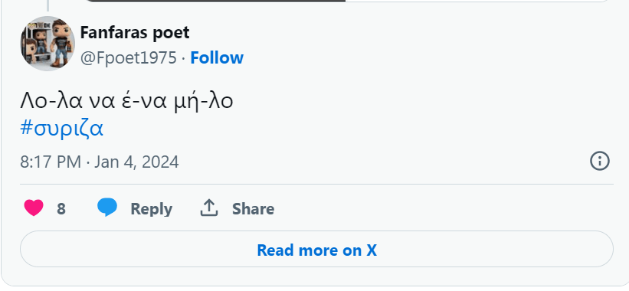Click the 8:17 PM time text

point(51,162)
